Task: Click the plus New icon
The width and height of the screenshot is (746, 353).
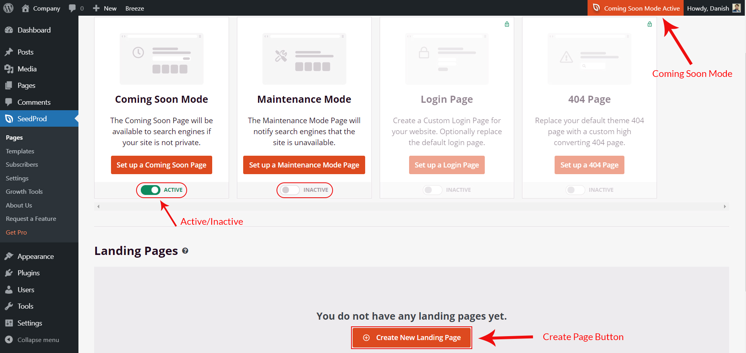Action: tap(96, 8)
